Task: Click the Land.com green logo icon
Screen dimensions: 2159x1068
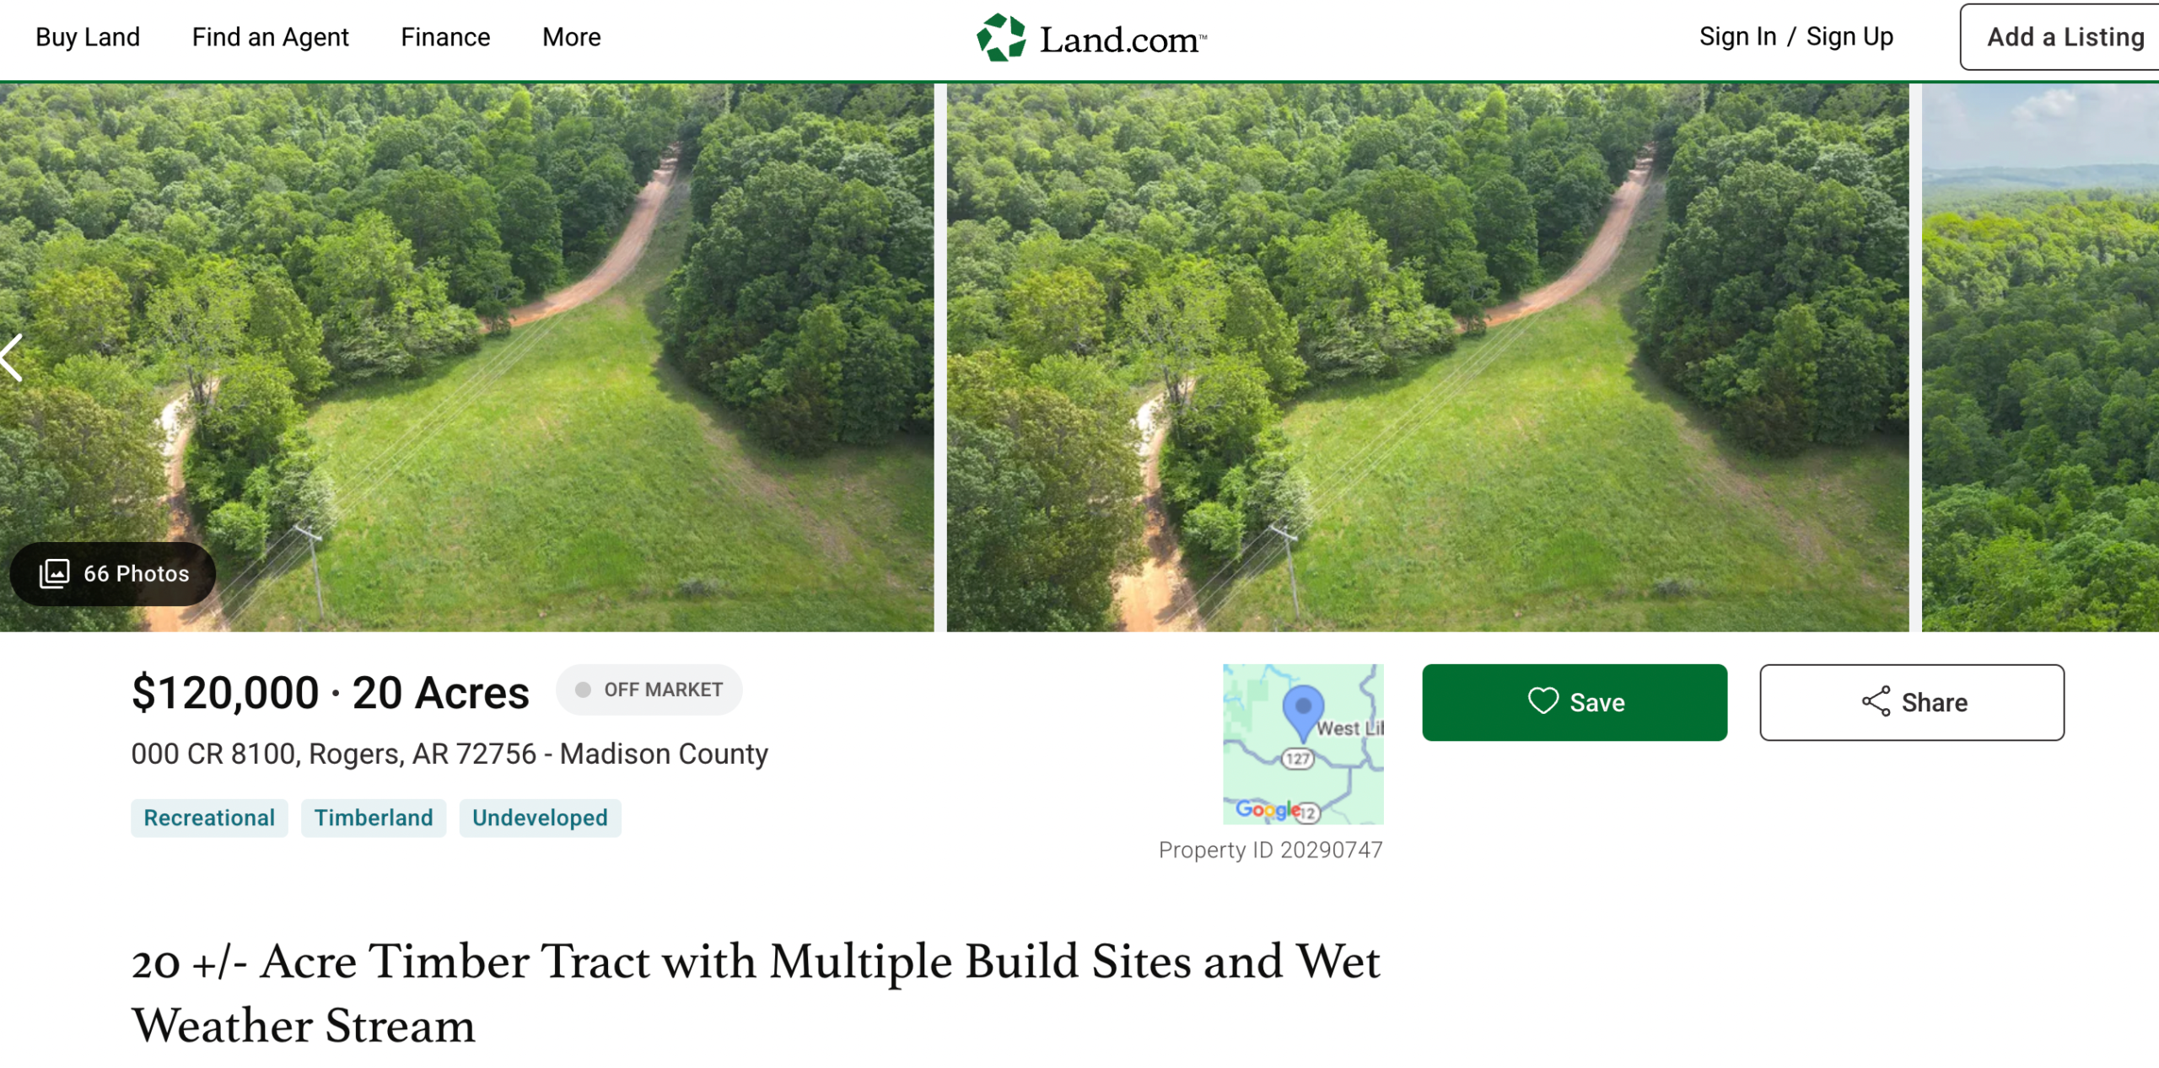Action: coord(1001,38)
